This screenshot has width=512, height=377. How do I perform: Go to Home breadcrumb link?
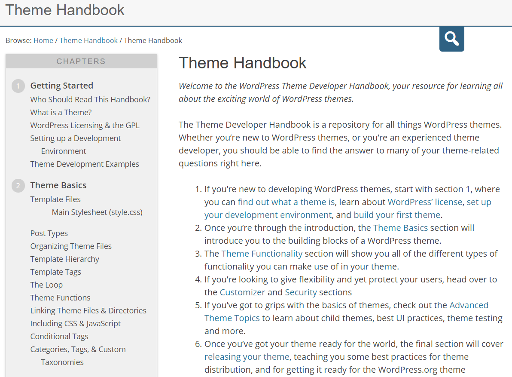pyautogui.click(x=43, y=40)
